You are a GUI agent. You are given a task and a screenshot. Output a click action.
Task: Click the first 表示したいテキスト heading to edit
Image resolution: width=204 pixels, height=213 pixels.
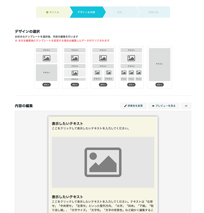click(x=67, y=124)
